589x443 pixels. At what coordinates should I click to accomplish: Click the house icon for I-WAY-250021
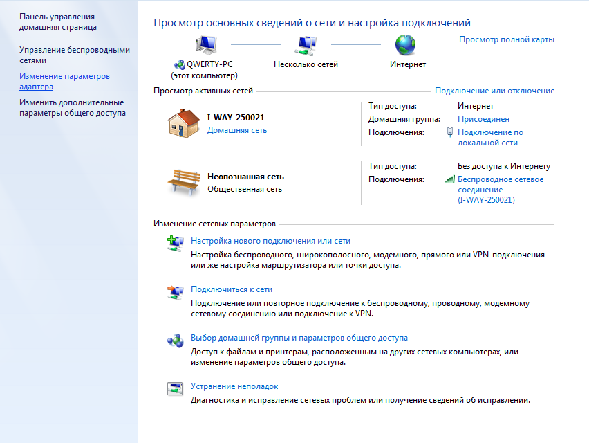click(x=184, y=123)
